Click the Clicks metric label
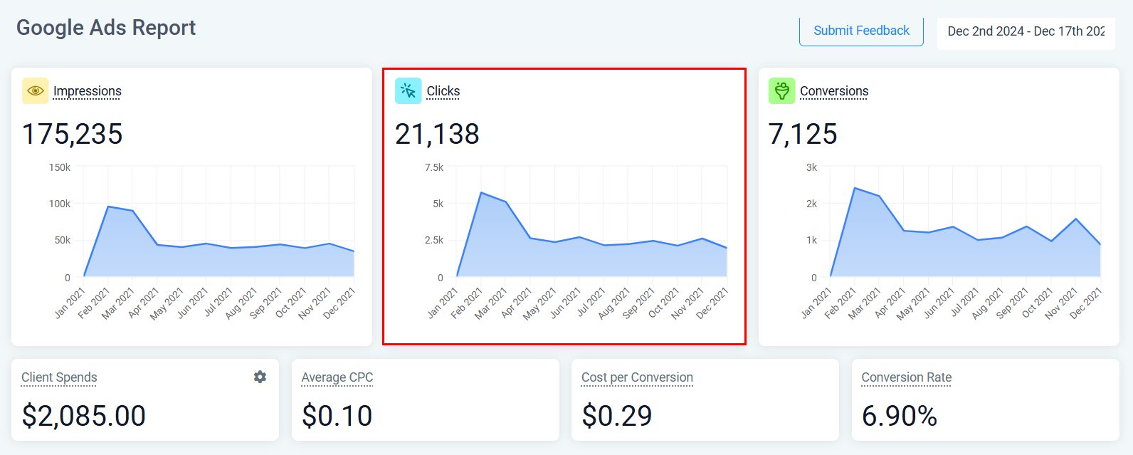 [x=443, y=91]
